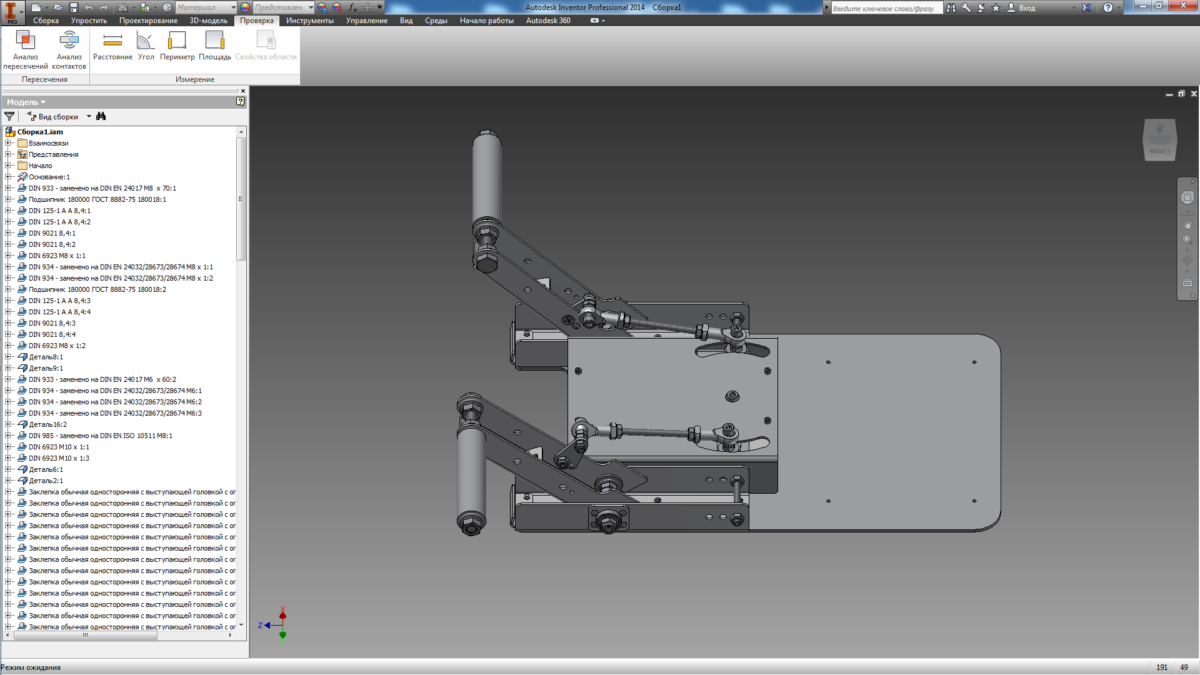Click the Вход sign-in button

coord(1021,7)
